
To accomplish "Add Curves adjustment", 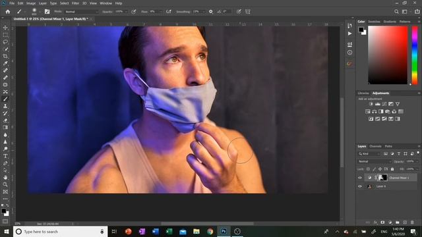I will [x=384, y=104].
